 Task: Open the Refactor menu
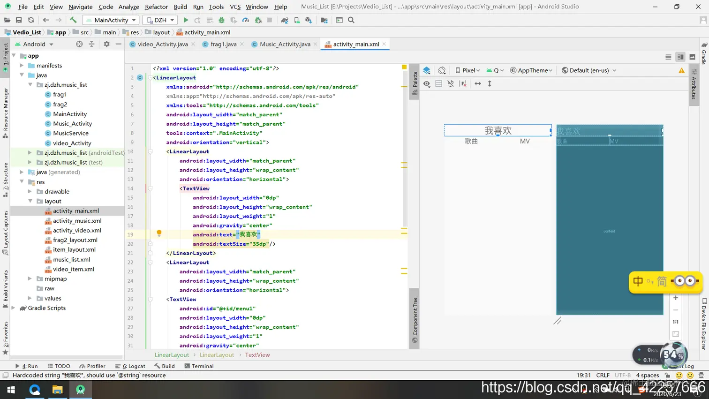[x=156, y=7]
